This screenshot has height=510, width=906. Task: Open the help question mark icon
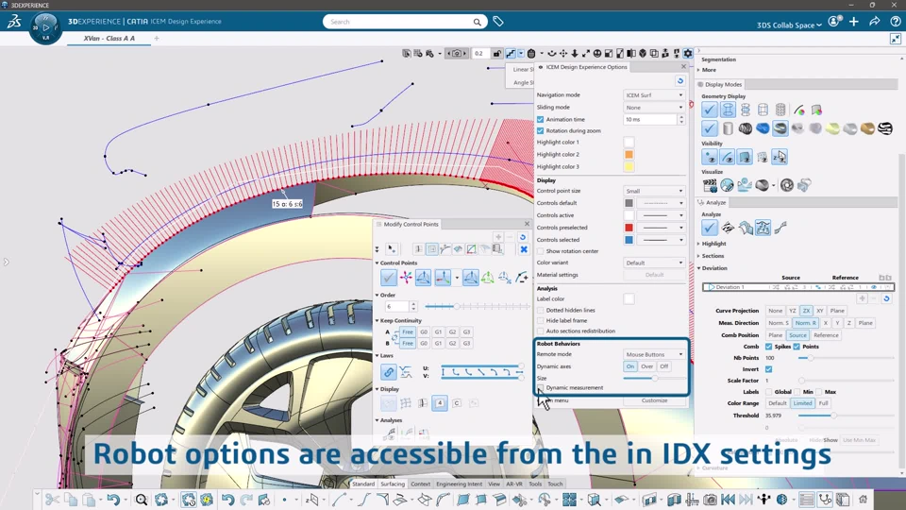[895, 22]
